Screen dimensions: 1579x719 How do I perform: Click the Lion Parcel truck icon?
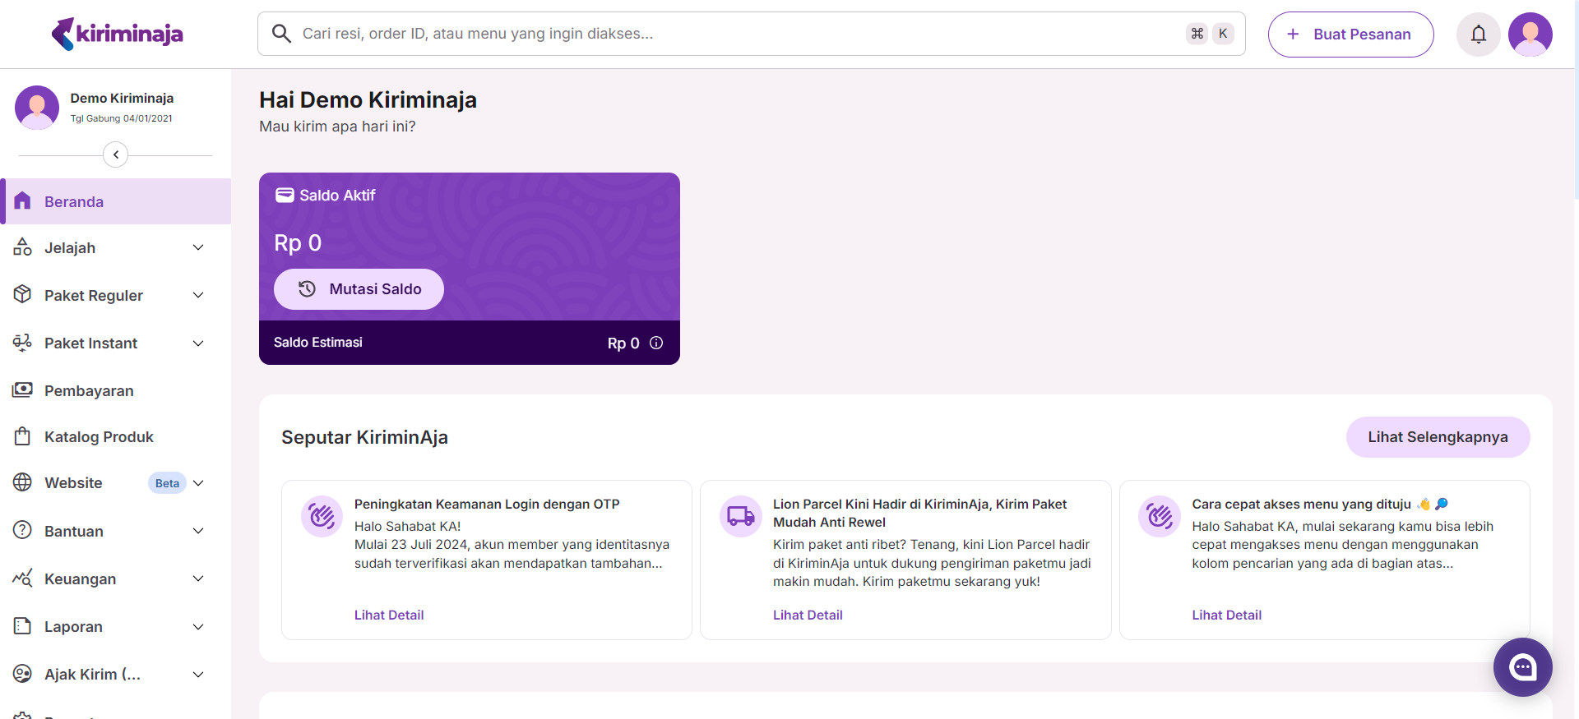741,516
